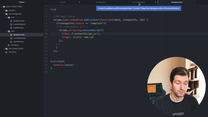
Task: Click the mv2 folder icon
Action: (x=9, y=17)
